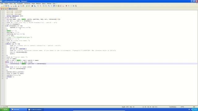Toggle synchronized horizontal scrolling icon
Viewport: 198px width, 111px height.
click(x=46, y=6)
